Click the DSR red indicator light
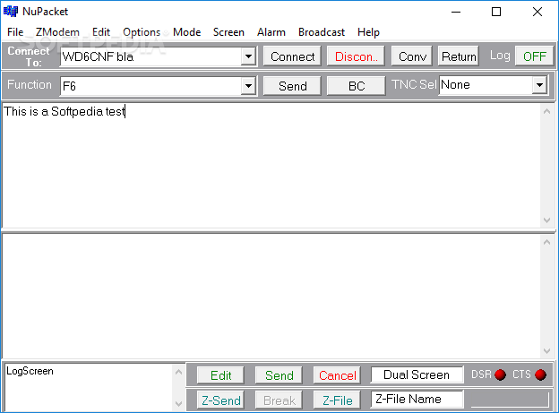This screenshot has width=559, height=413. 500,374
